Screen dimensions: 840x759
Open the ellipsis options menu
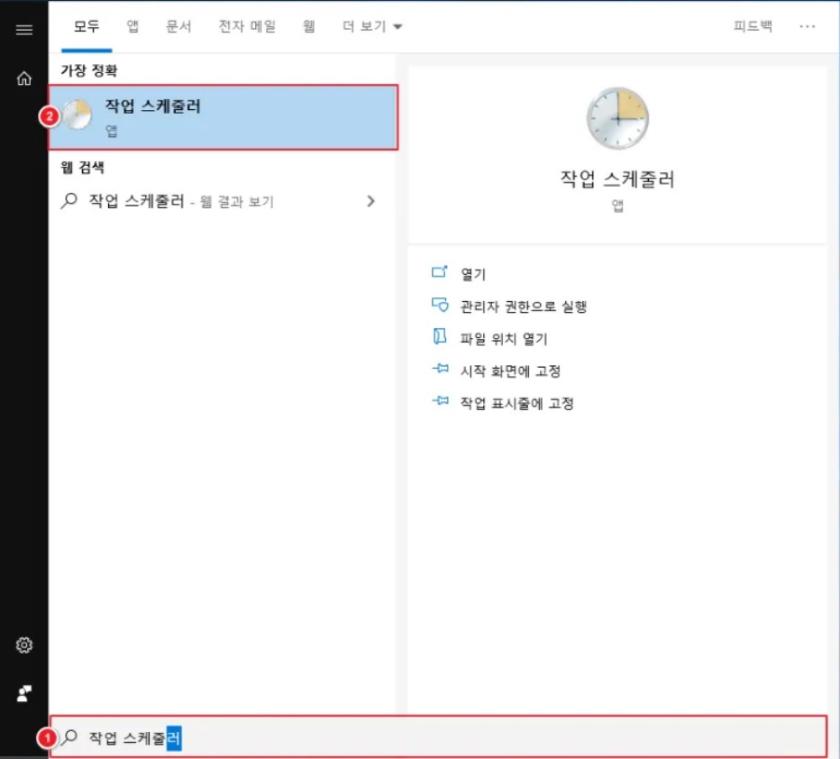point(808,26)
